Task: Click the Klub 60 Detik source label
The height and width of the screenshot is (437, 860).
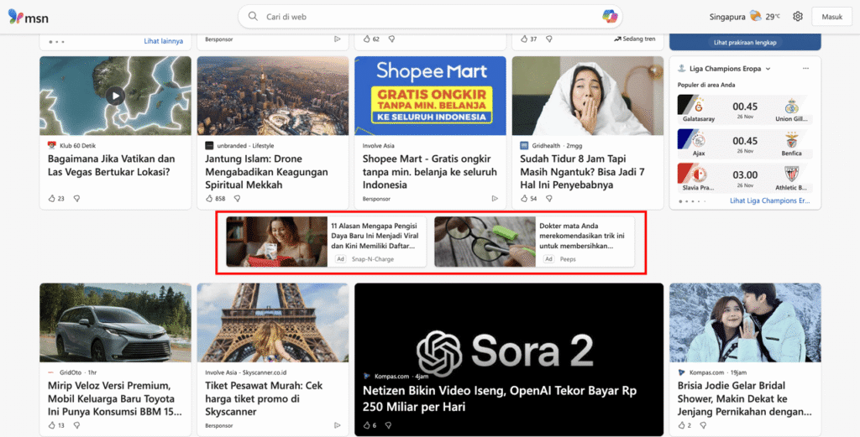Action: 78,146
